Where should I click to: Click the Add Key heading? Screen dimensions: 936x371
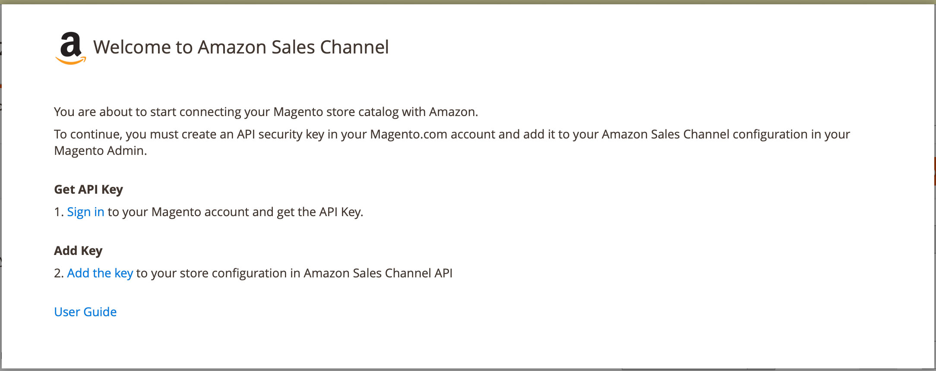coord(78,251)
